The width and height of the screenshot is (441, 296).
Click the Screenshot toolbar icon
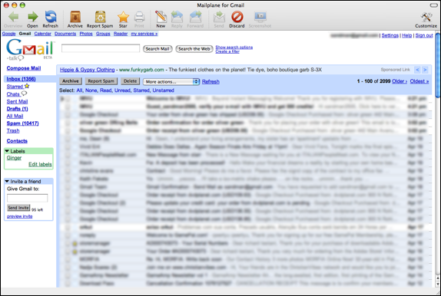tap(260, 17)
